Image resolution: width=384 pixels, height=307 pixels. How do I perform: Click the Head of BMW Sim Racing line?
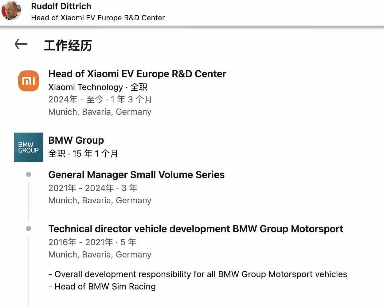coord(102,286)
